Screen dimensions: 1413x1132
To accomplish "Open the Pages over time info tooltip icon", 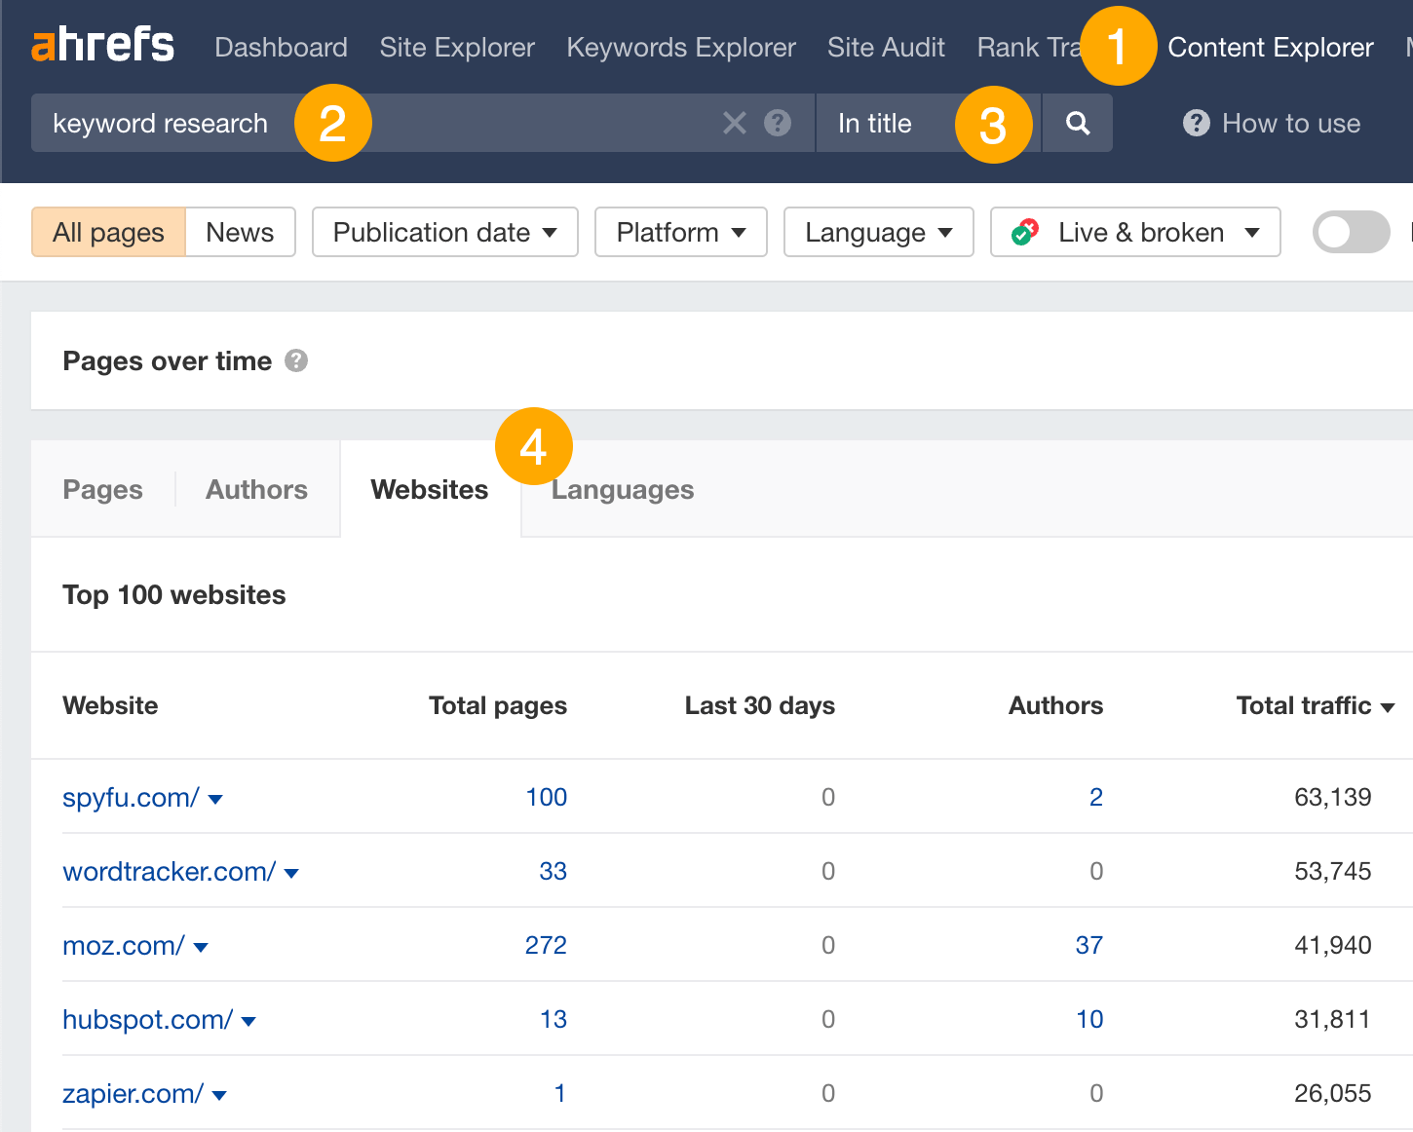I will 297,360.
